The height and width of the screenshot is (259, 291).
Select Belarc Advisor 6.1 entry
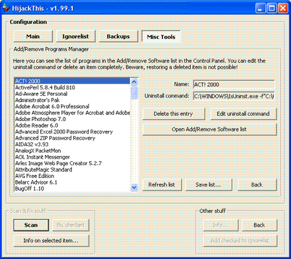coord(72,182)
